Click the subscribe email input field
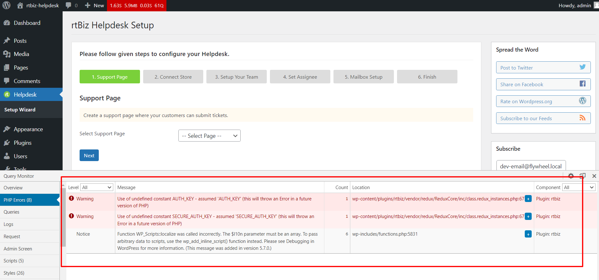This screenshot has width=599, height=280. [531, 166]
